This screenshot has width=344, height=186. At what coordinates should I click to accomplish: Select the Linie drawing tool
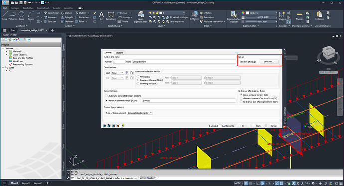5,16
